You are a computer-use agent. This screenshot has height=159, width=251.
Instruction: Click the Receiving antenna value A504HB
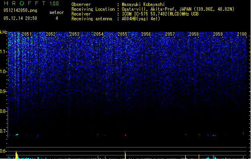[129, 19]
